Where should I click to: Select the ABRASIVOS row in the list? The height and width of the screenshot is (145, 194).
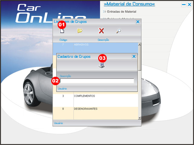point(91,45)
